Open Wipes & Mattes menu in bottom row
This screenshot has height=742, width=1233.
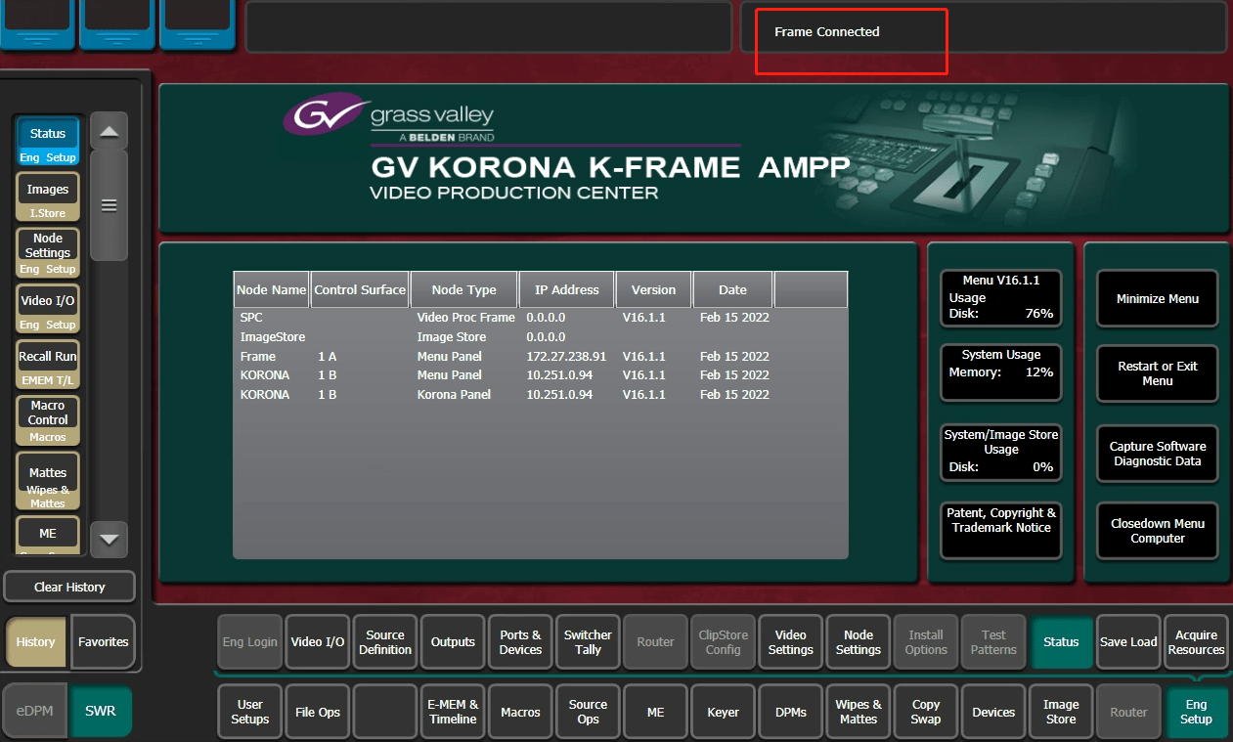pos(859,712)
